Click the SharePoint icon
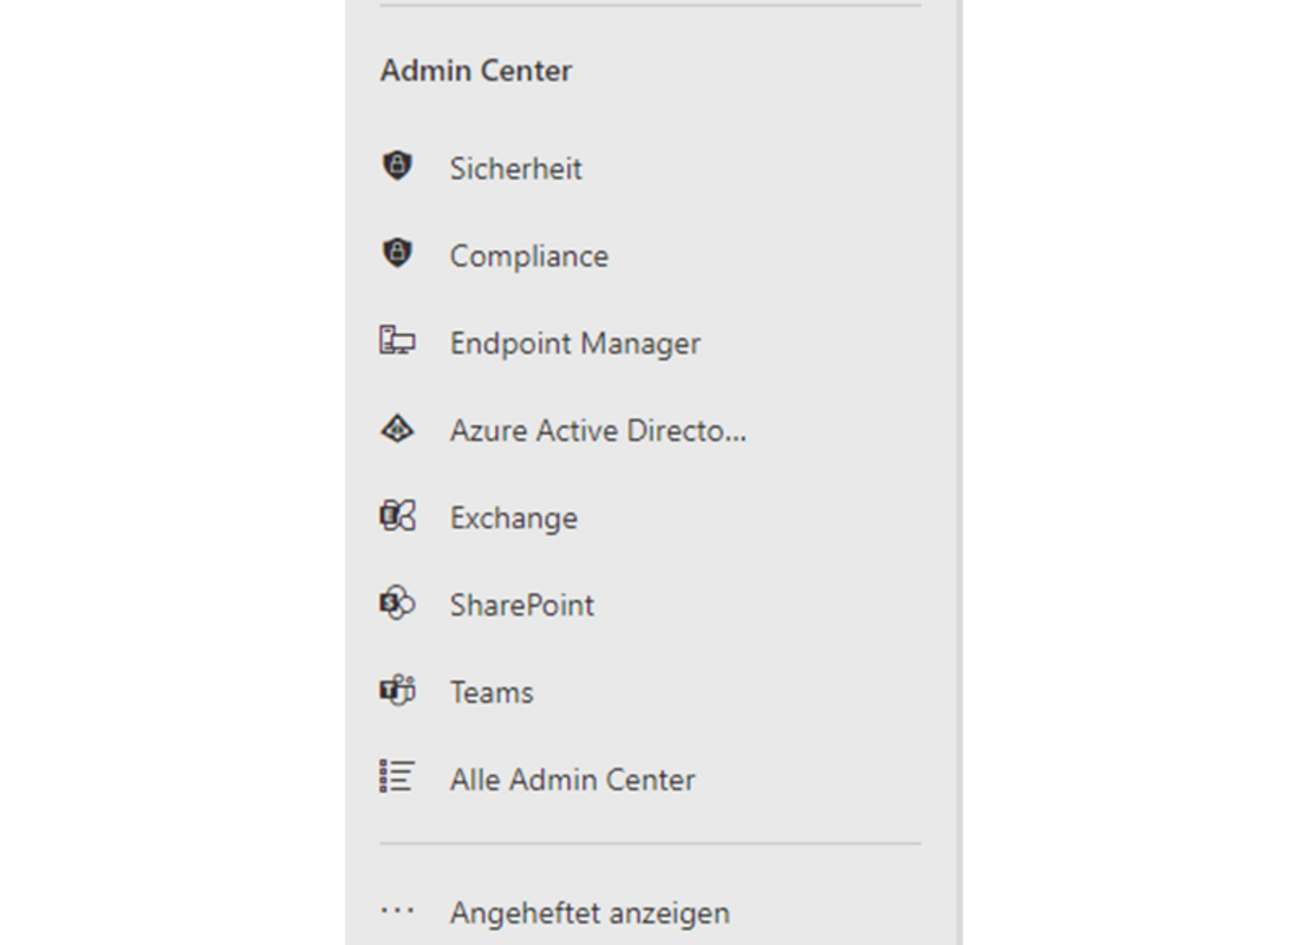1308x945 pixels. coord(397,603)
